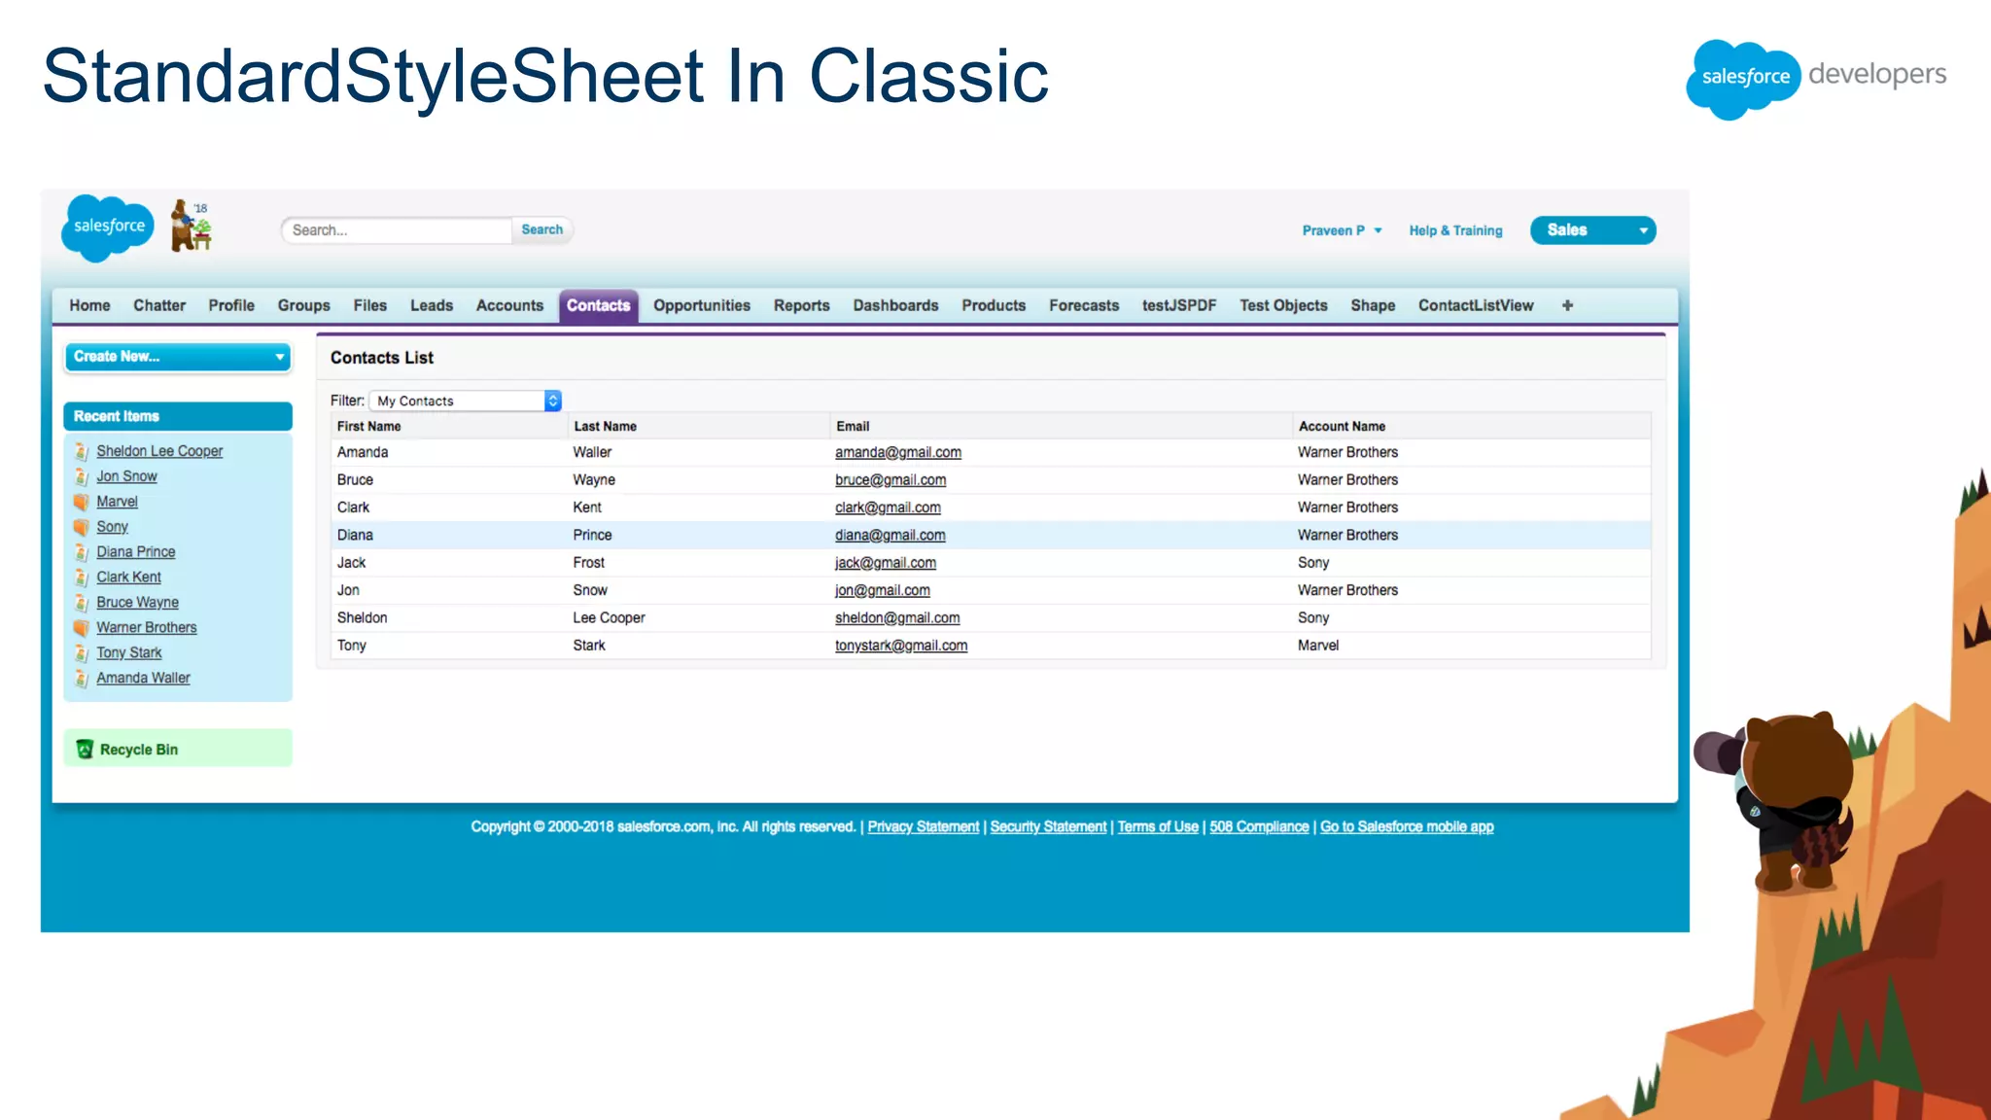
Task: Click the Search button
Action: [x=542, y=229]
